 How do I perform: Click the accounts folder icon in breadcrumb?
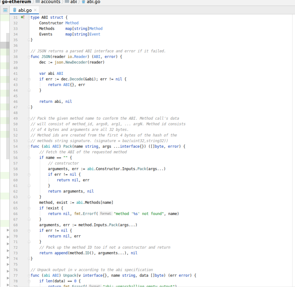point(38,2)
